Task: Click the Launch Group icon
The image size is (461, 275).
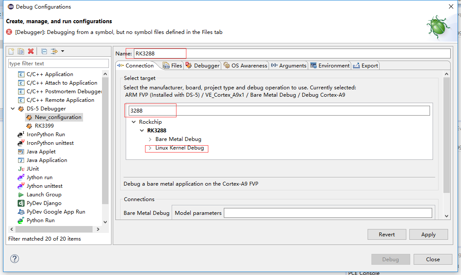Action: [21, 195]
